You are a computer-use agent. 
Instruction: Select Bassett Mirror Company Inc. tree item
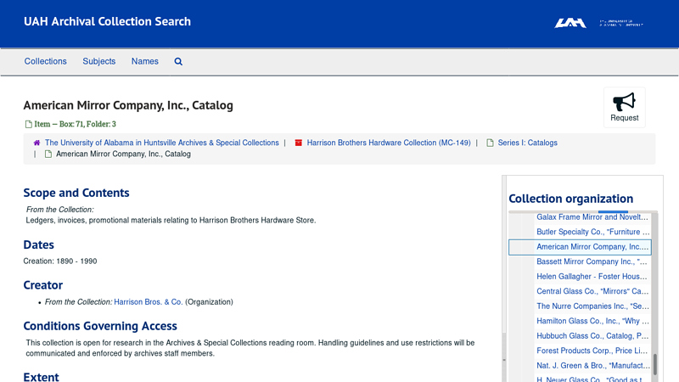[592, 261]
